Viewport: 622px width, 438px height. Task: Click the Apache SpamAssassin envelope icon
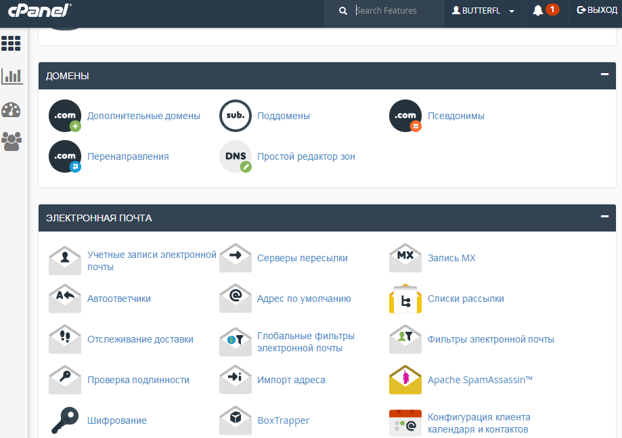coord(405,380)
